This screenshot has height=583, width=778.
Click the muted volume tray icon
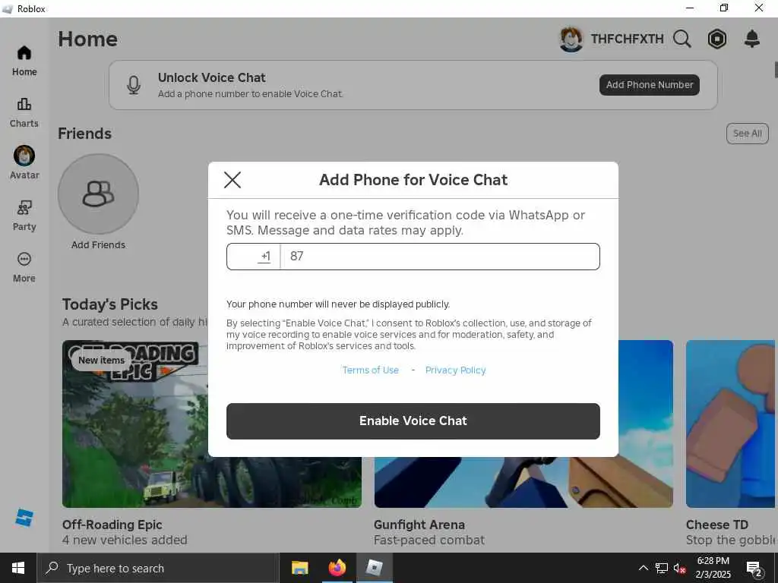point(680,568)
